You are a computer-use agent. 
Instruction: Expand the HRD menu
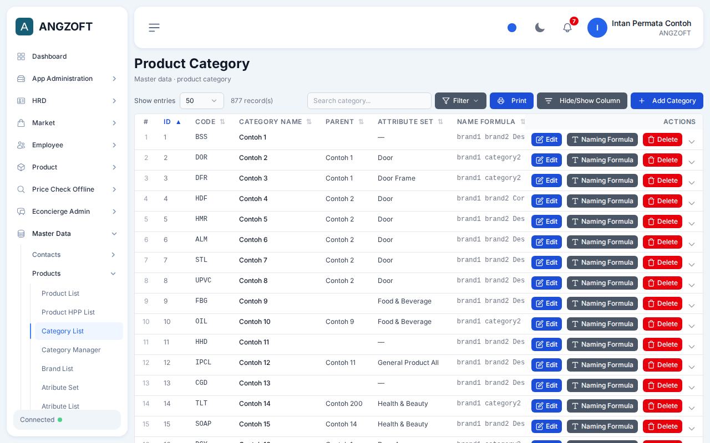[67, 101]
